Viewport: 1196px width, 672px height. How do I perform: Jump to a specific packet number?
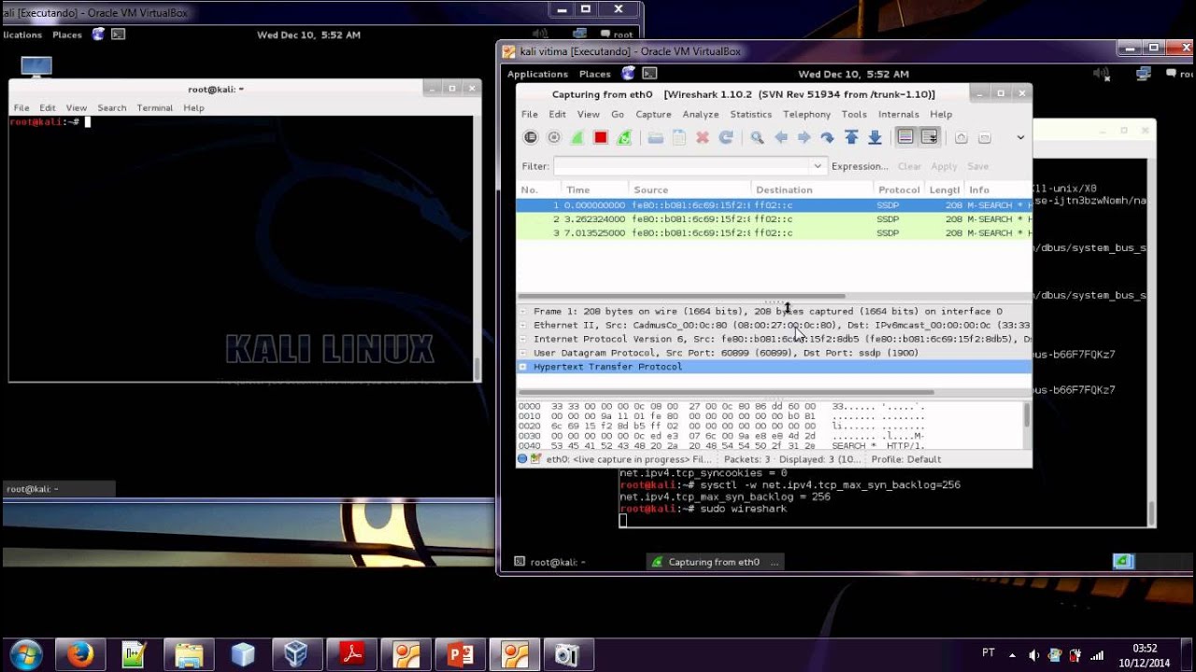click(x=827, y=138)
